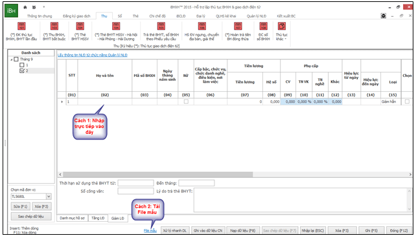Open the Tăng LĐ bottom tab
The height and width of the screenshot is (238, 416).
click(x=98, y=218)
